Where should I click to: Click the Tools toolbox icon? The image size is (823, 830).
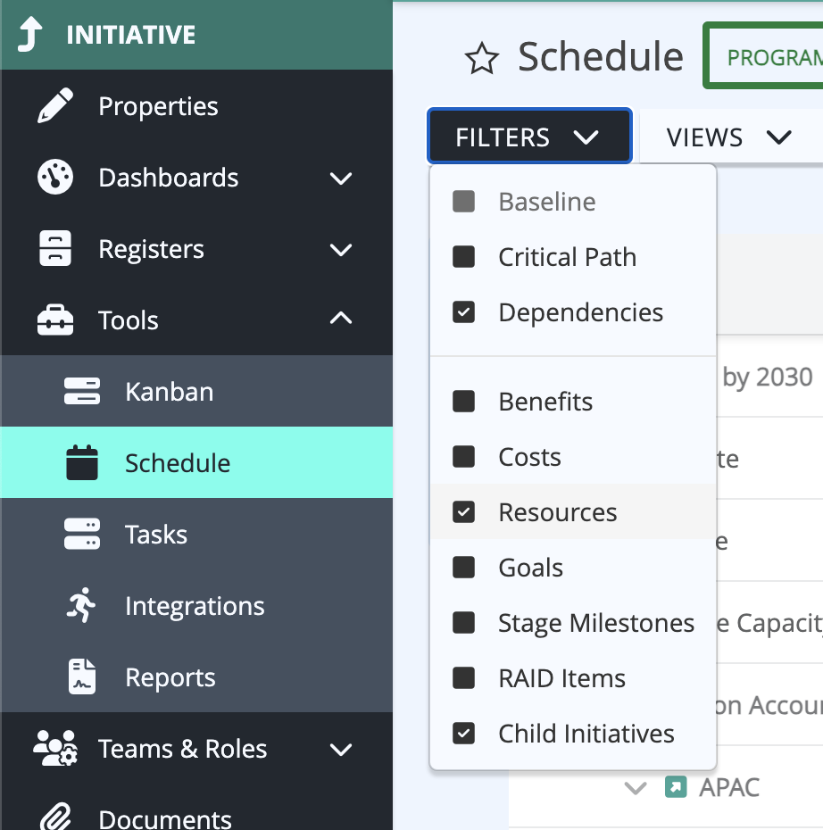tap(55, 320)
